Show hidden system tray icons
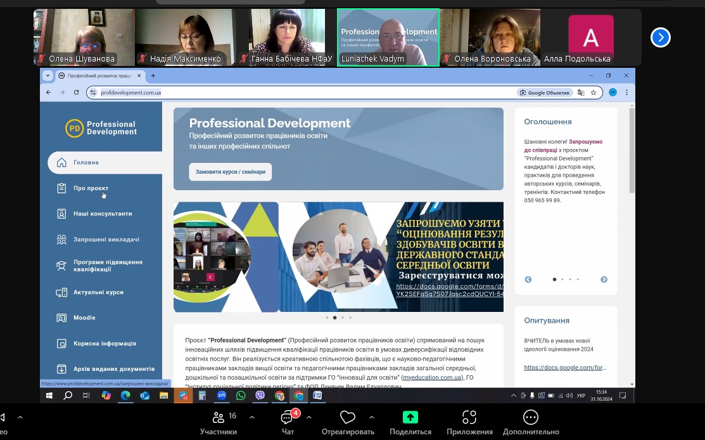Image resolution: width=705 pixels, height=440 pixels. click(514, 396)
